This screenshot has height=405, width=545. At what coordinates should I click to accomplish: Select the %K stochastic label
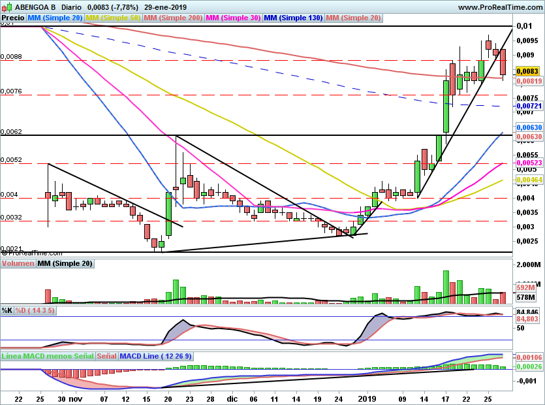tap(7, 310)
